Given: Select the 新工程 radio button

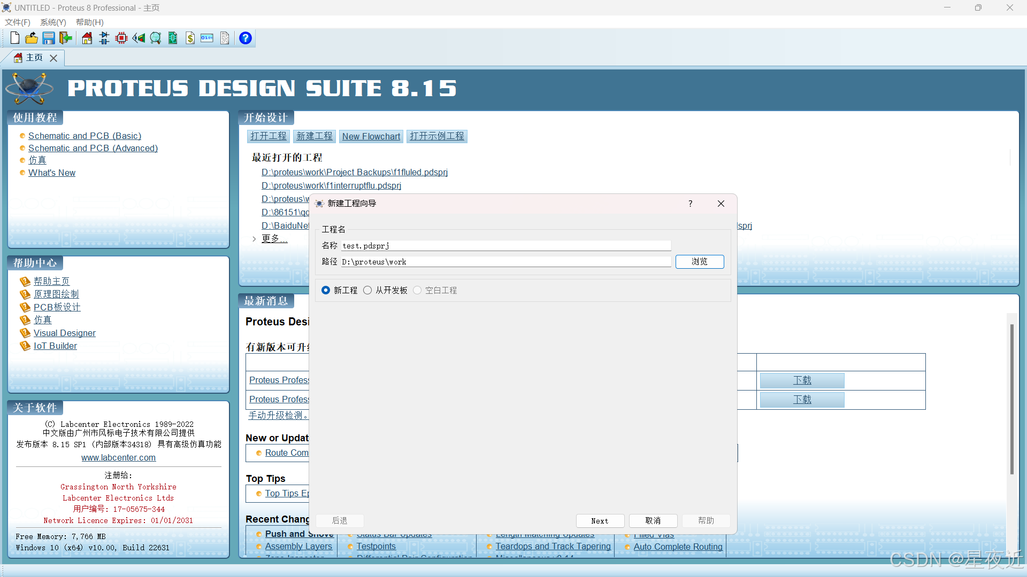Looking at the screenshot, I should [x=326, y=290].
